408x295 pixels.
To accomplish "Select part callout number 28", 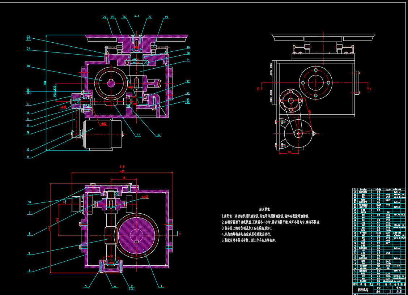I will click(166, 17).
